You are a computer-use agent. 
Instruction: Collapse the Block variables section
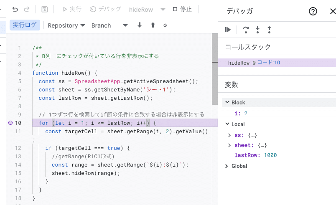(227, 102)
